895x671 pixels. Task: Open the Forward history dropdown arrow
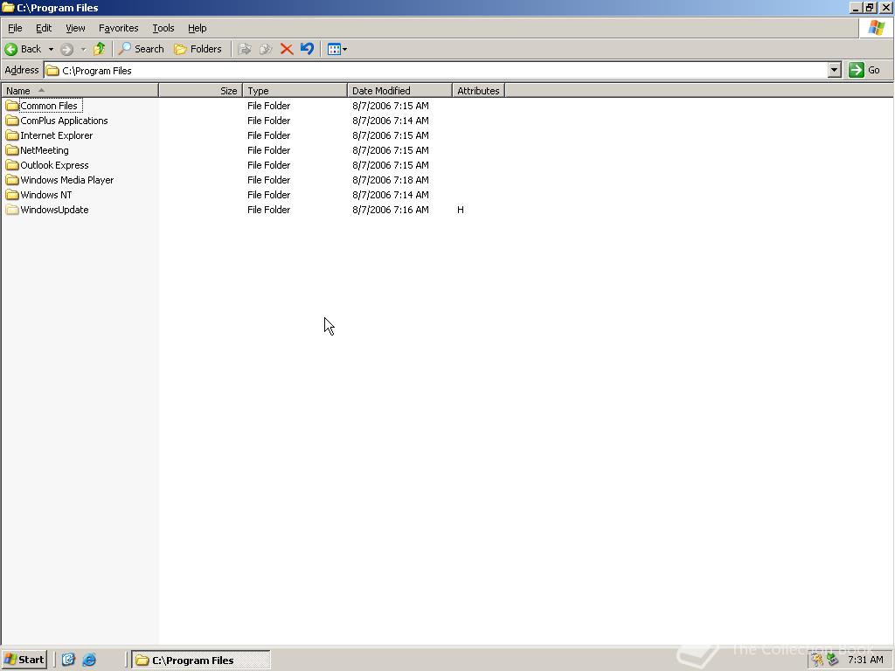[x=83, y=49]
